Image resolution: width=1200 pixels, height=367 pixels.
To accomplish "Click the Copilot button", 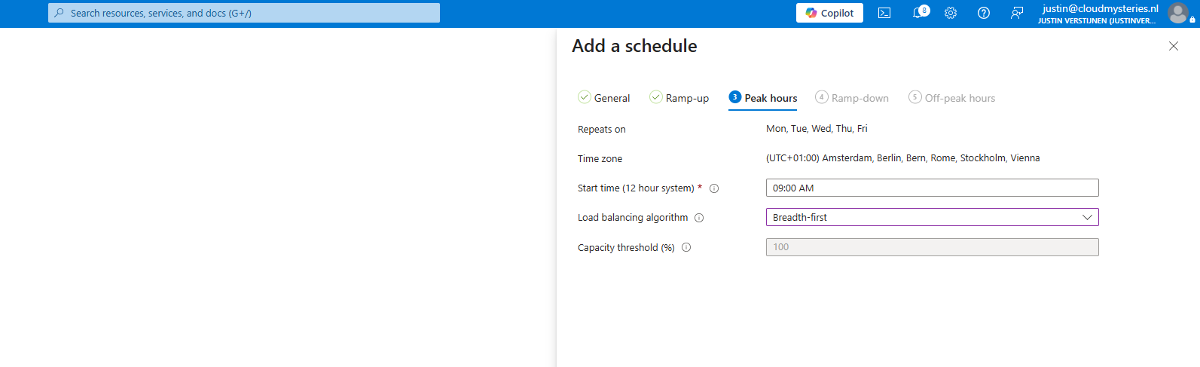I will pyautogui.click(x=829, y=13).
